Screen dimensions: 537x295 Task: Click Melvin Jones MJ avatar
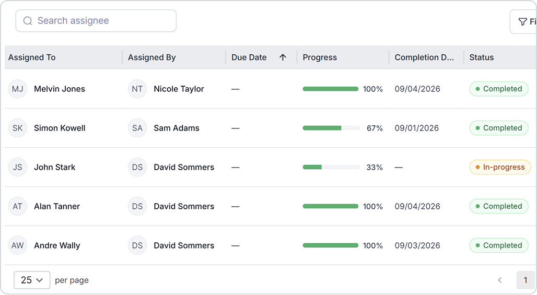pos(17,89)
